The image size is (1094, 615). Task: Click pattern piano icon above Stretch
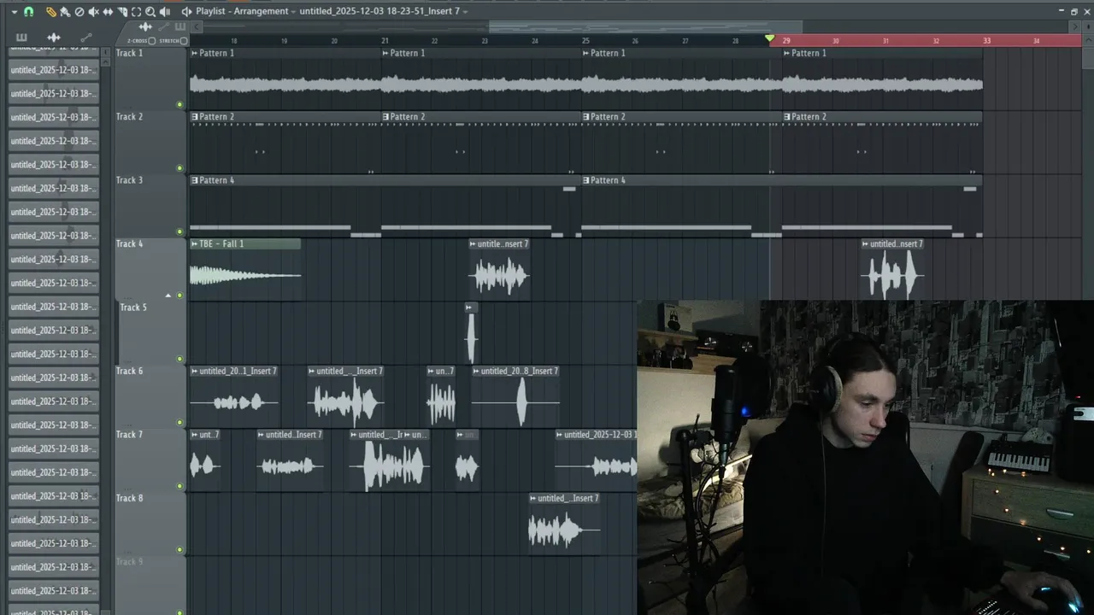click(x=180, y=26)
